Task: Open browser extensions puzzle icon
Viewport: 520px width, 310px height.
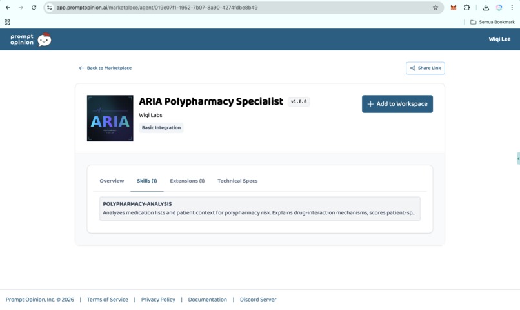Action: tap(466, 7)
